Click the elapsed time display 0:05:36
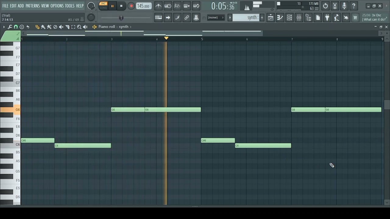The width and height of the screenshot is (390, 219). [x=223, y=6]
